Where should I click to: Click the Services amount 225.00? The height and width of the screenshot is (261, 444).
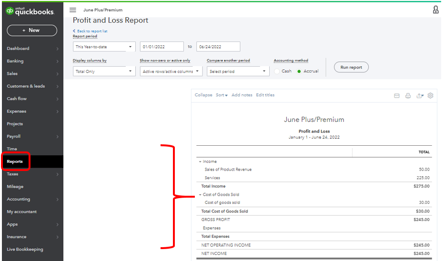point(423,178)
